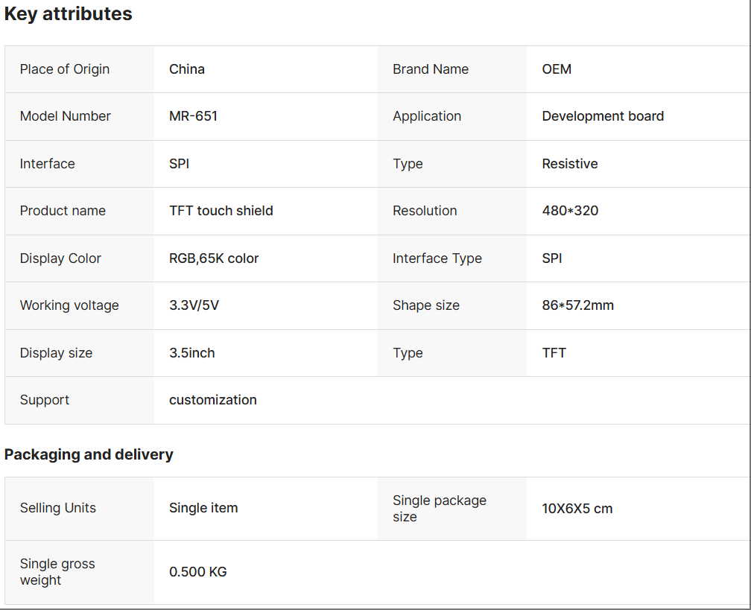
Task: Select the 480*320 resolution value
Action: [570, 211]
